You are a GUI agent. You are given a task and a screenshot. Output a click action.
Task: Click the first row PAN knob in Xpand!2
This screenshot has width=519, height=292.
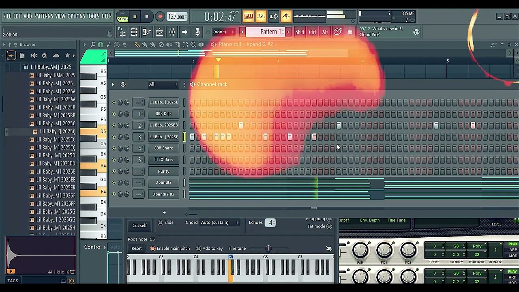click(x=360, y=250)
